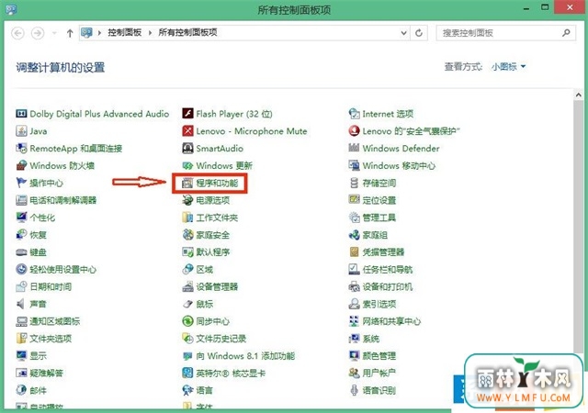Open the 声音 link
Viewport: 588px width, 413px height.
click(39, 304)
